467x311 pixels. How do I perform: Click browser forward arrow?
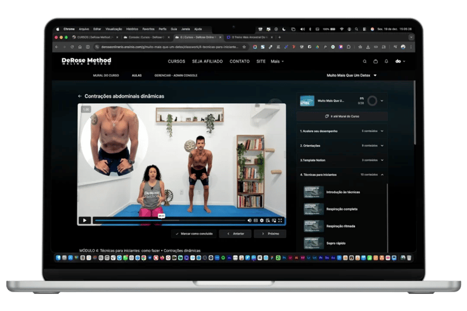coord(64,47)
